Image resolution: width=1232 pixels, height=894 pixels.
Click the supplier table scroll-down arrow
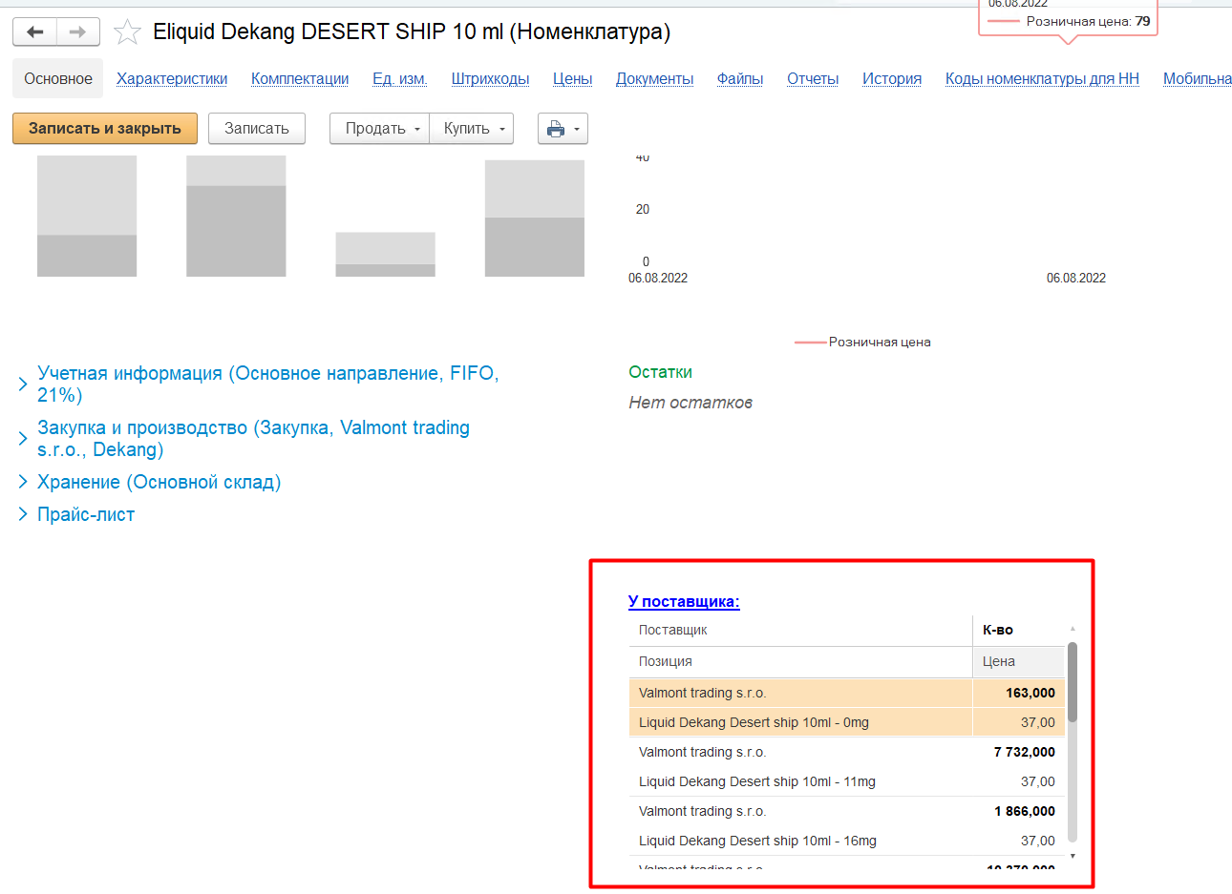(1073, 856)
